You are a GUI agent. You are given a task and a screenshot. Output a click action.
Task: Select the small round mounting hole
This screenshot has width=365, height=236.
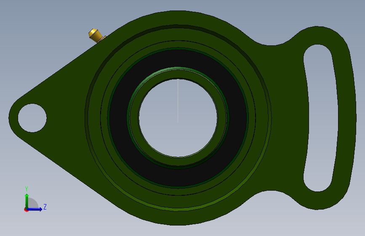(x=32, y=118)
